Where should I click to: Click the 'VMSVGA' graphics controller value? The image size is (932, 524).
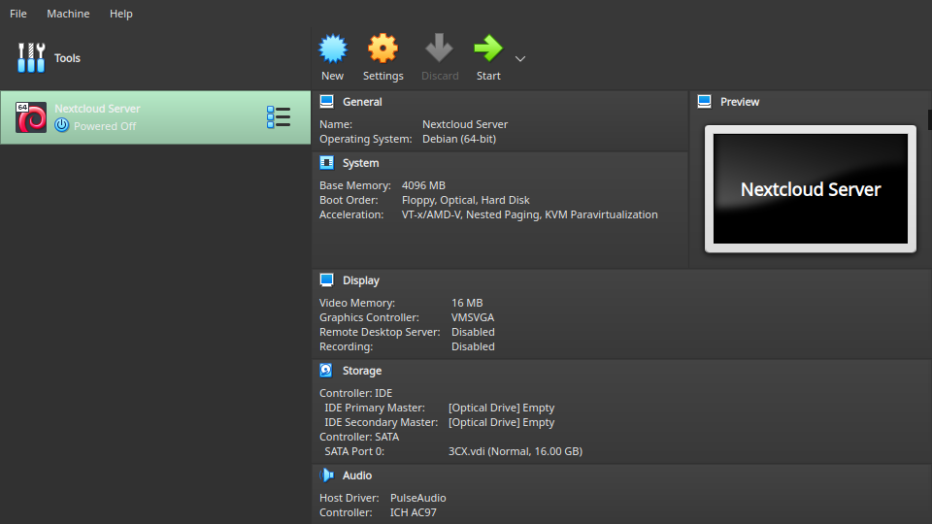click(x=473, y=317)
